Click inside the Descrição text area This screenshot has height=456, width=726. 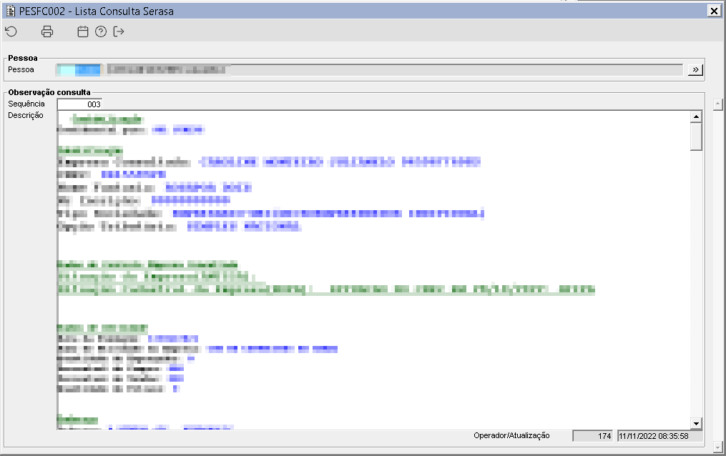pos(373,270)
